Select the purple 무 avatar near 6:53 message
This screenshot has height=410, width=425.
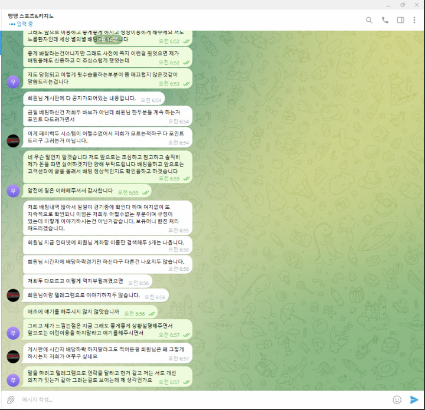pyautogui.click(x=13, y=82)
